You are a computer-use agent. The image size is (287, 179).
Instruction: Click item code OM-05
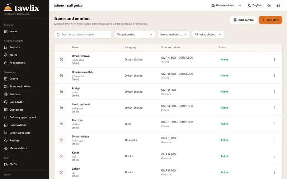click(x=75, y=128)
